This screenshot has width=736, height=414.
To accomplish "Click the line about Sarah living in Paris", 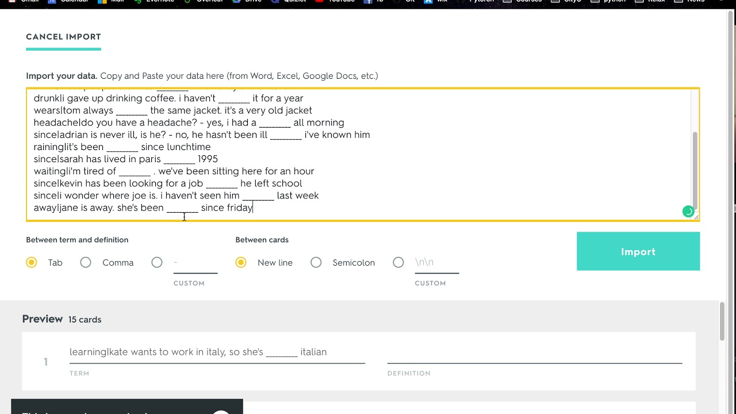I will pos(126,159).
